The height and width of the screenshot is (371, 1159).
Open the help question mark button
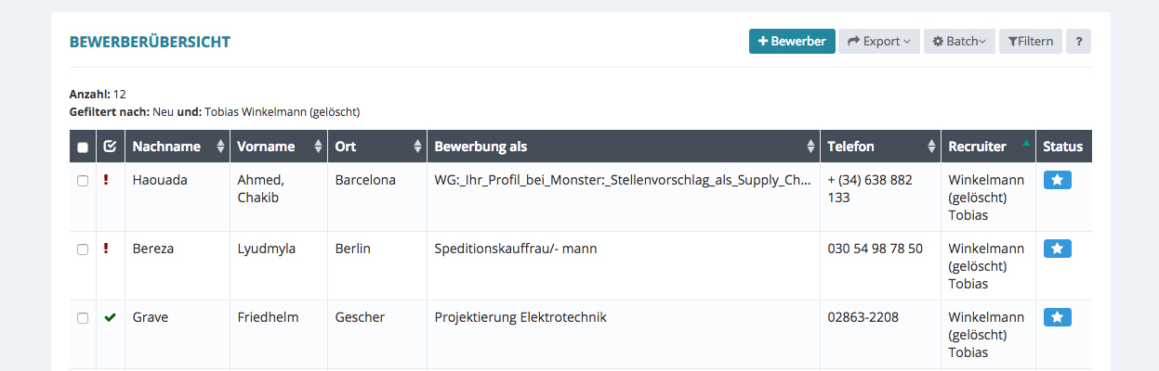pyautogui.click(x=1078, y=42)
